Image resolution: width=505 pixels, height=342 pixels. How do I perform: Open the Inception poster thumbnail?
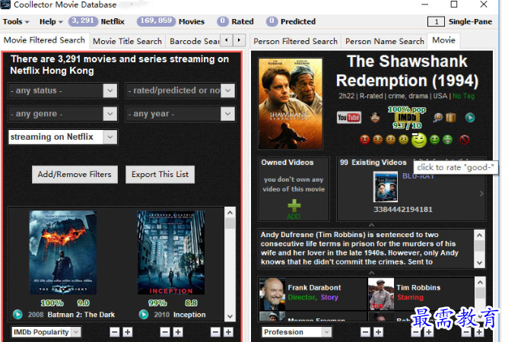171,252
